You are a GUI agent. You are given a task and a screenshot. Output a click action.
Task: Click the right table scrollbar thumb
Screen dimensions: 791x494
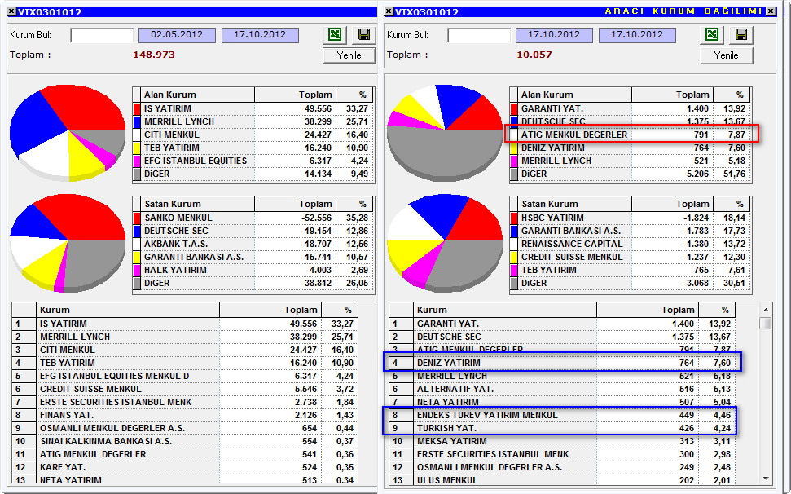[x=765, y=323]
